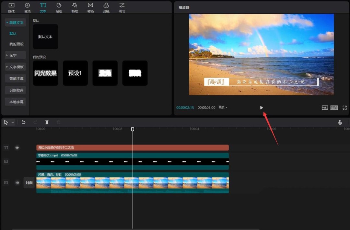
Task: Switch to the Media (媒体) tab
Action: tap(11, 7)
